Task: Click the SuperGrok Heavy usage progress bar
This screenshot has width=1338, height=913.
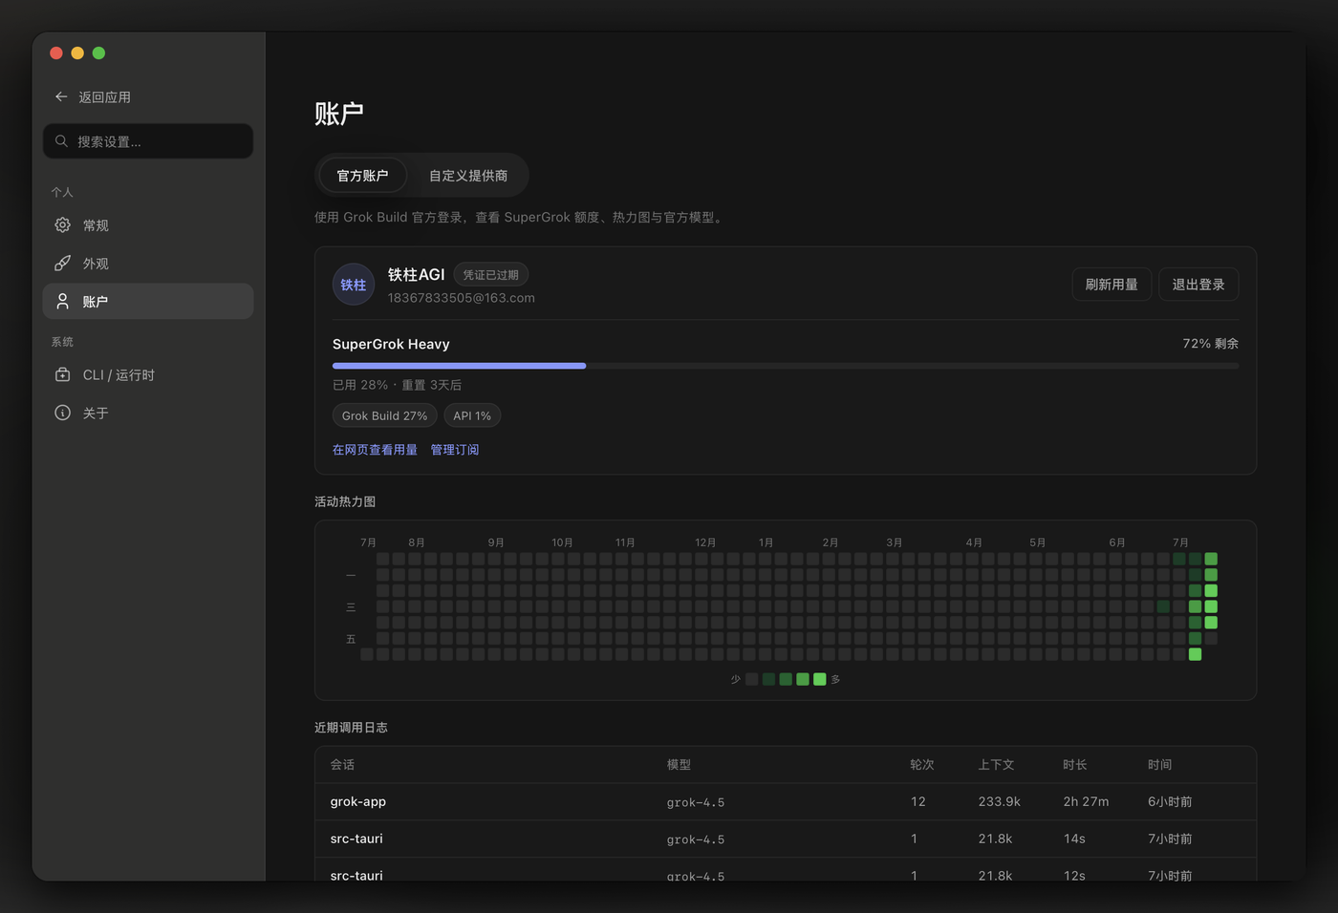Action: [786, 366]
